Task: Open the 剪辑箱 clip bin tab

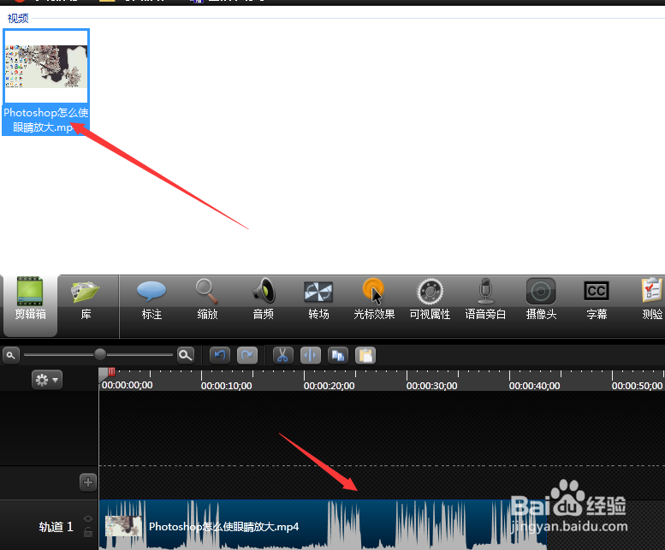Action: 30,304
